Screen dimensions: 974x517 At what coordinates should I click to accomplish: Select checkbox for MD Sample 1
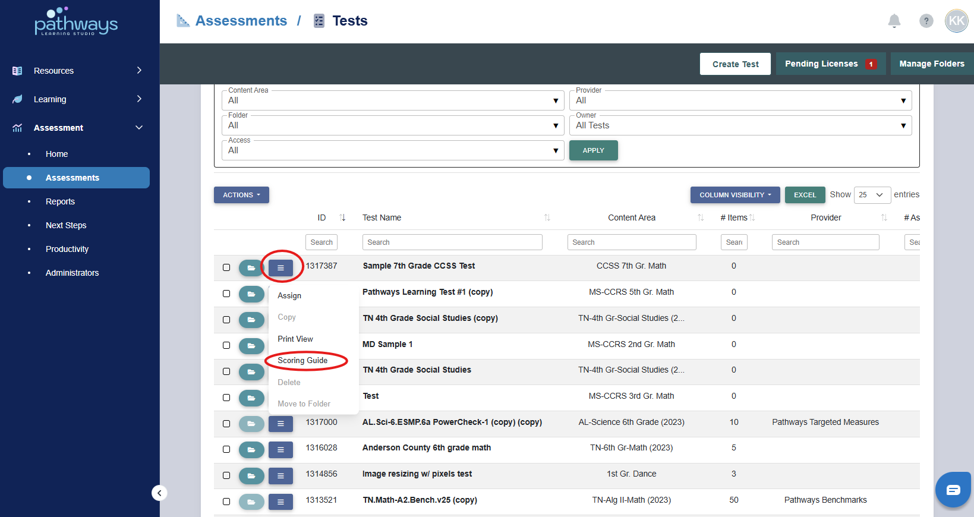coord(226,345)
